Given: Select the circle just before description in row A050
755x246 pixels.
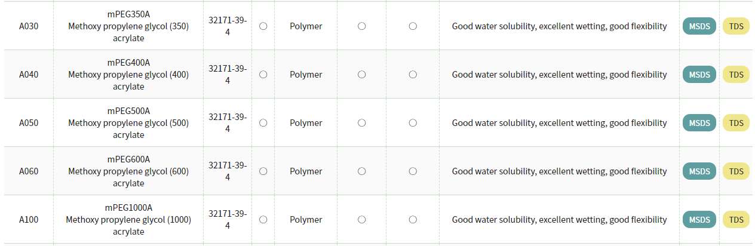Looking at the screenshot, I should 413,123.
